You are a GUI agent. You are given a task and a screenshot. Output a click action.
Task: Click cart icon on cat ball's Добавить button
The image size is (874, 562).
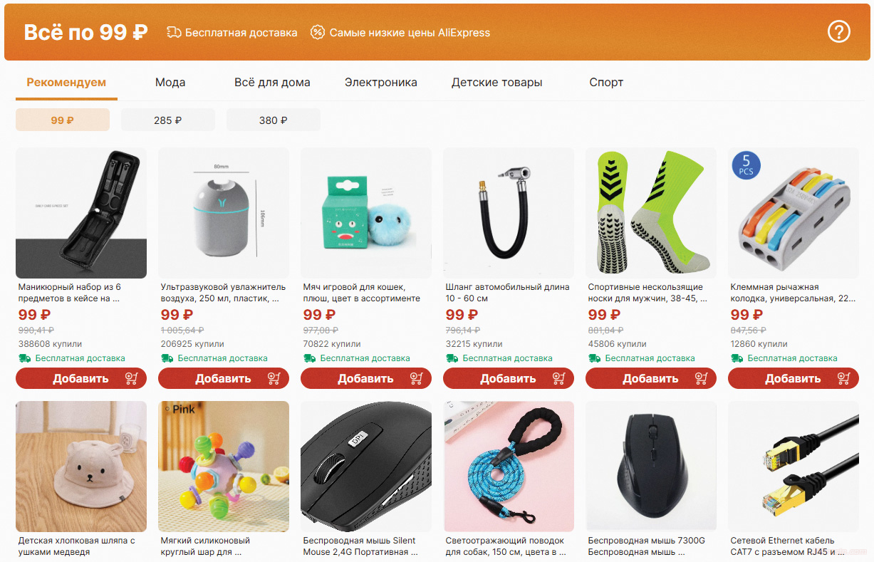(x=417, y=378)
